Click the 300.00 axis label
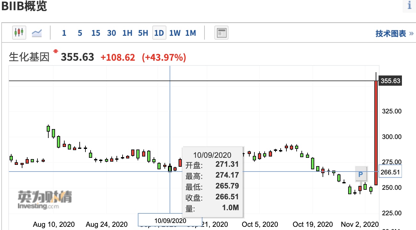Screen dimensions: 416x230 [392, 137]
